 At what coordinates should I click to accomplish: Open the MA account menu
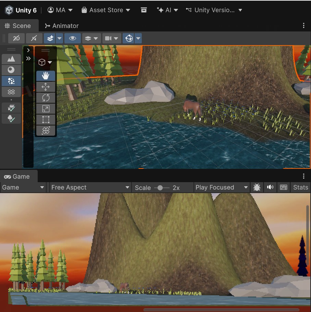click(x=60, y=10)
